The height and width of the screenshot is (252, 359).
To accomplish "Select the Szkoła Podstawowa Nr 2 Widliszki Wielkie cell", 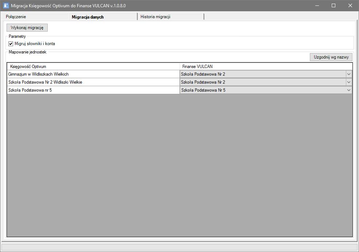I will coord(93,82).
